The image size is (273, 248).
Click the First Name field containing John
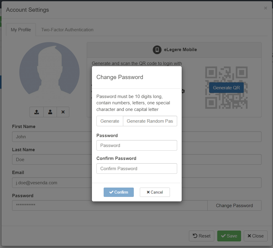point(51,137)
